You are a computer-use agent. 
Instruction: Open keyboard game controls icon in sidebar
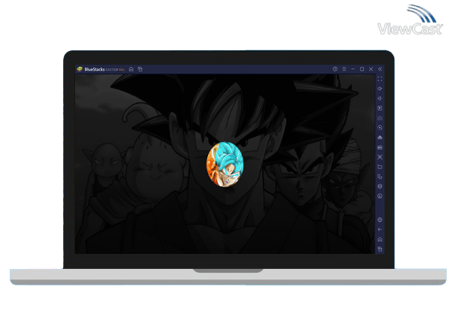pyautogui.click(x=380, y=118)
